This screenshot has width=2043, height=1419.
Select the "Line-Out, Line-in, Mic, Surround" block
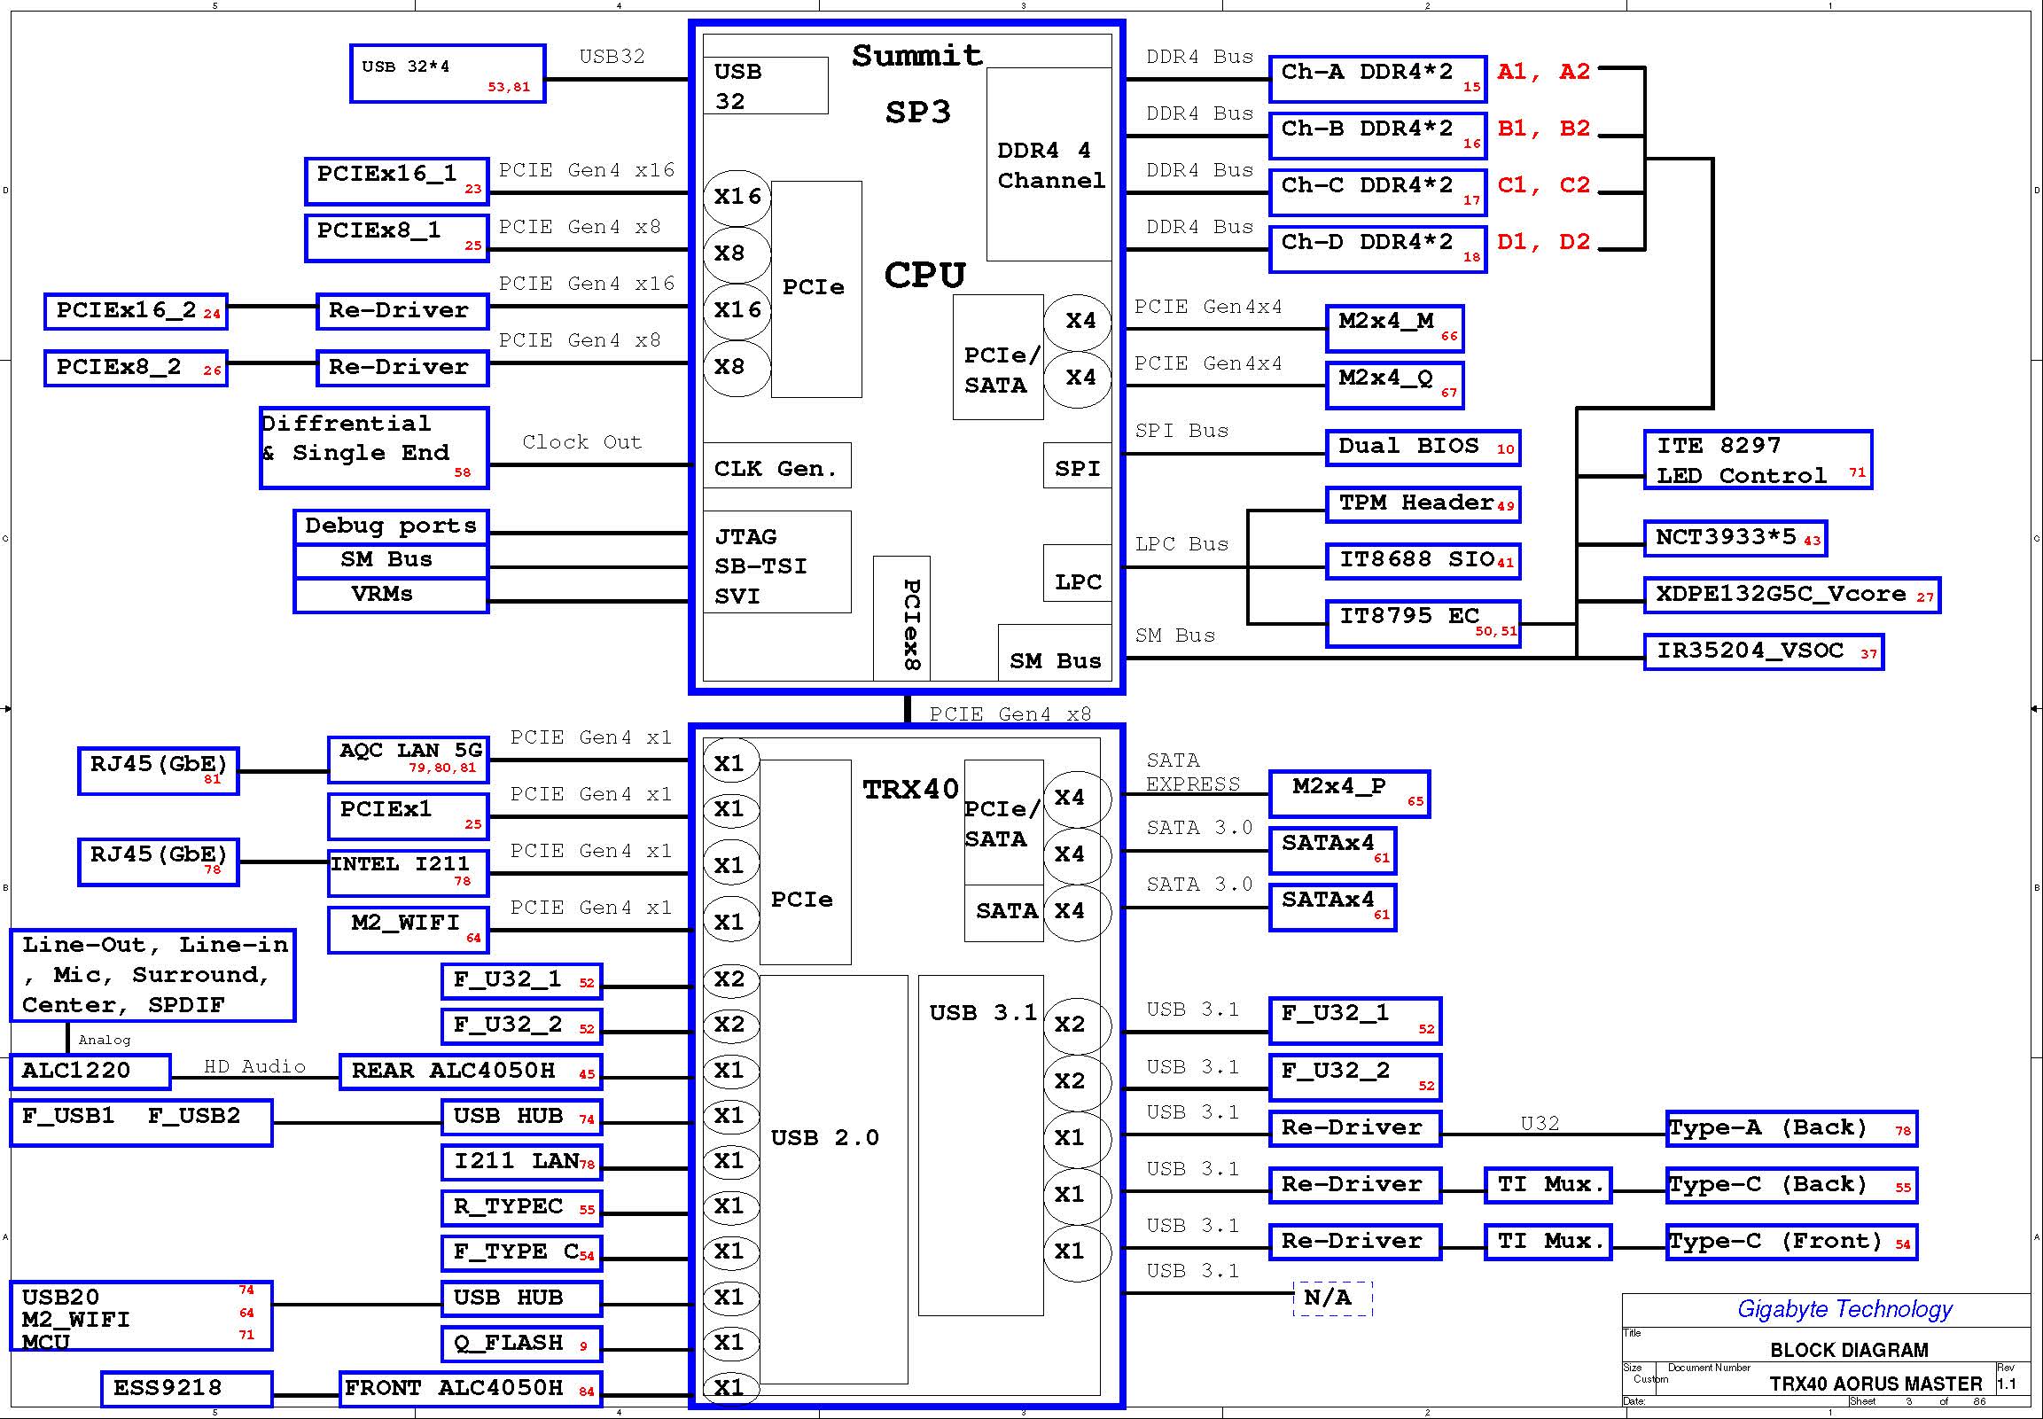tap(153, 976)
